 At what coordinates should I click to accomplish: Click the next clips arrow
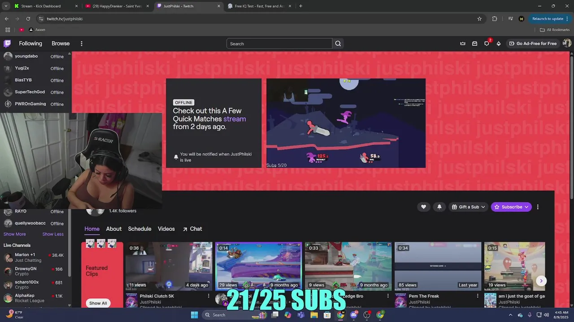(541, 281)
